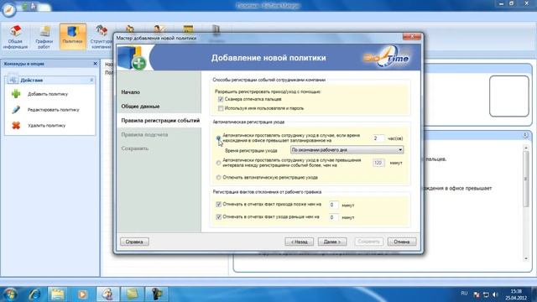
Task: Click the Отмена cancel button
Action: pos(402,242)
